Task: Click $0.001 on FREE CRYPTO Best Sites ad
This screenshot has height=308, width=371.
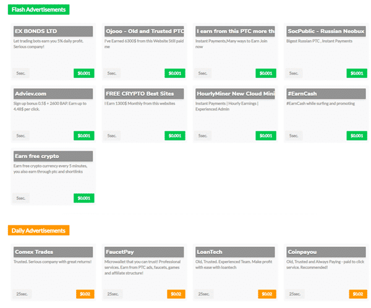Action: 175,136
